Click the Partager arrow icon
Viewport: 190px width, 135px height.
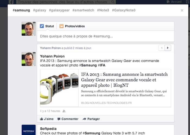(84, 119)
